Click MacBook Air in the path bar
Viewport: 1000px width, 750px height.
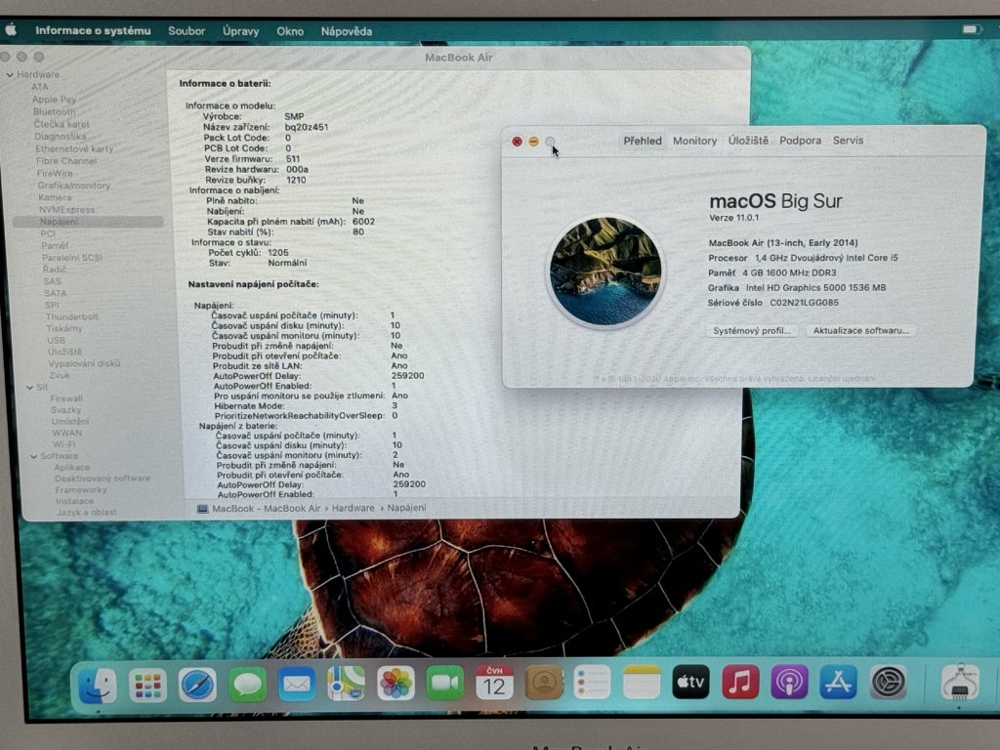click(291, 508)
